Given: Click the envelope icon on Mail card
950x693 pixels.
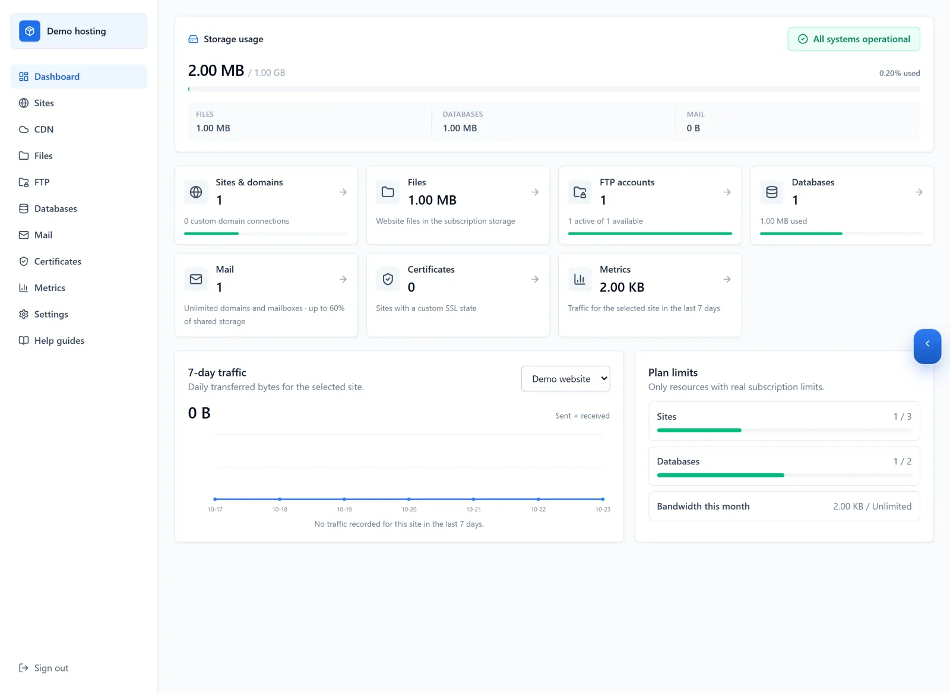Looking at the screenshot, I should click(x=196, y=279).
